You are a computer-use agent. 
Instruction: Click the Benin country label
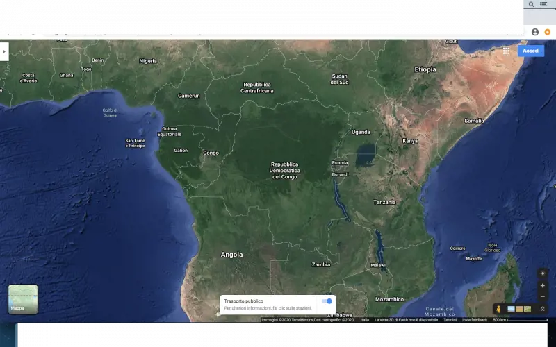(98, 60)
